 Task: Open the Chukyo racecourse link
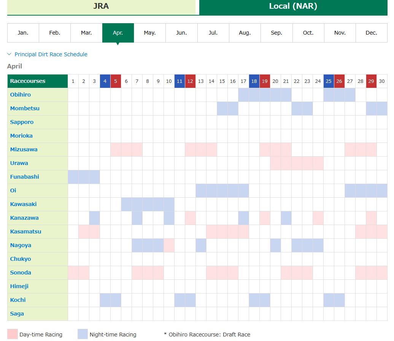click(x=21, y=259)
